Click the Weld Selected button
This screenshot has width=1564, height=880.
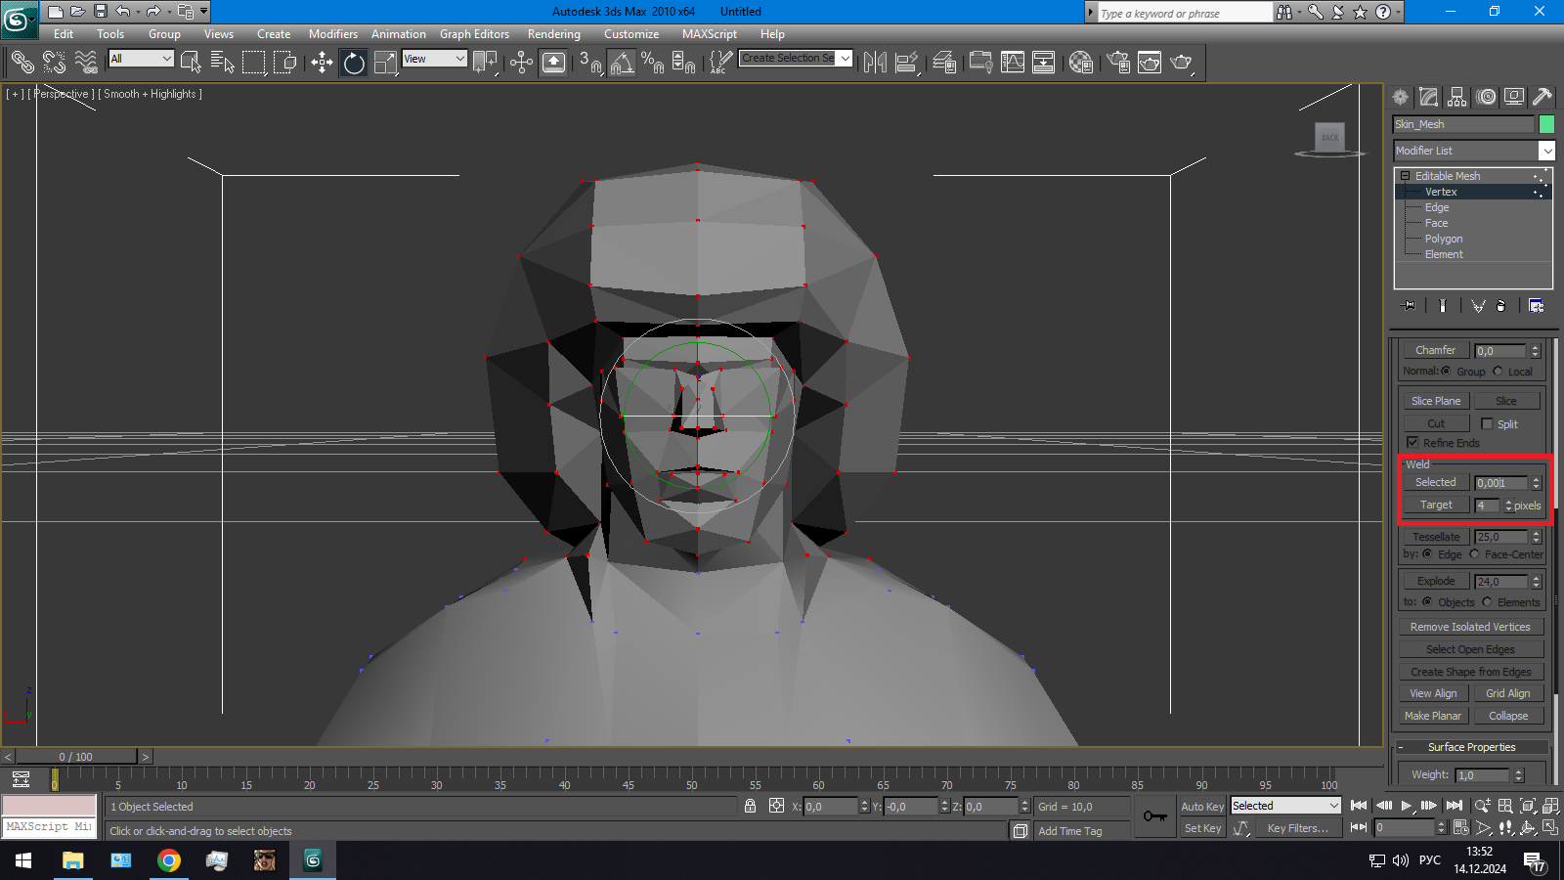click(1435, 482)
